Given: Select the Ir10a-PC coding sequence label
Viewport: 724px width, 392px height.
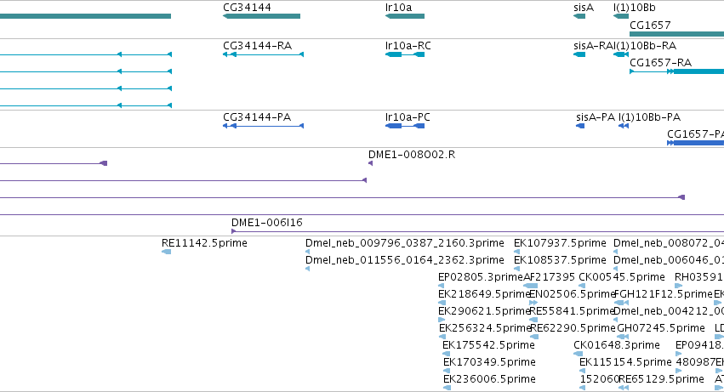Looking at the screenshot, I should (x=408, y=117).
